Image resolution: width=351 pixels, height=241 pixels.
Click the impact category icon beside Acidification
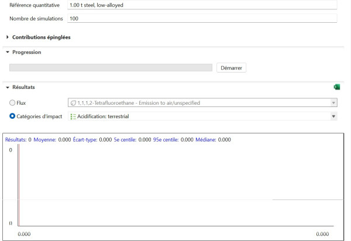click(x=73, y=116)
